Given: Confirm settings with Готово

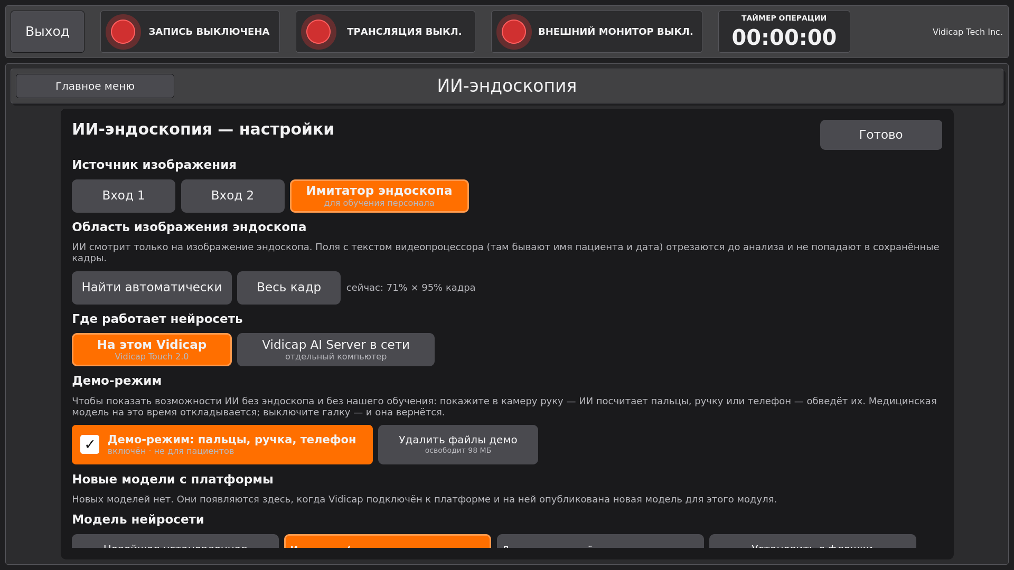Looking at the screenshot, I should [881, 135].
